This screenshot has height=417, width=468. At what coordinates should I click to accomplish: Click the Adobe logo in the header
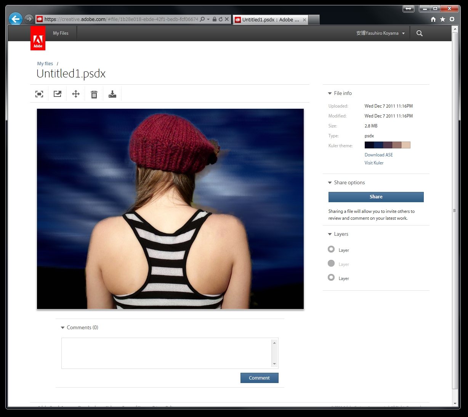pos(38,38)
